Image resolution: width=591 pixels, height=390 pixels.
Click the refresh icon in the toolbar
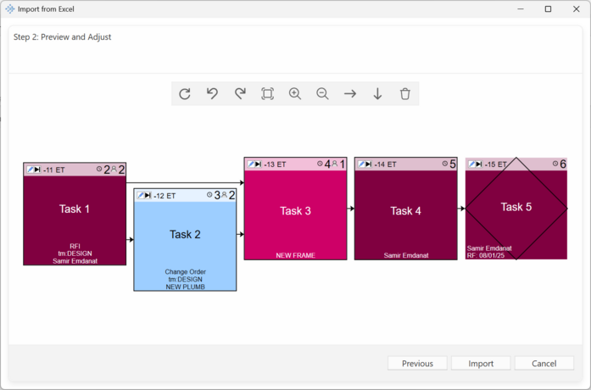pyautogui.click(x=185, y=94)
